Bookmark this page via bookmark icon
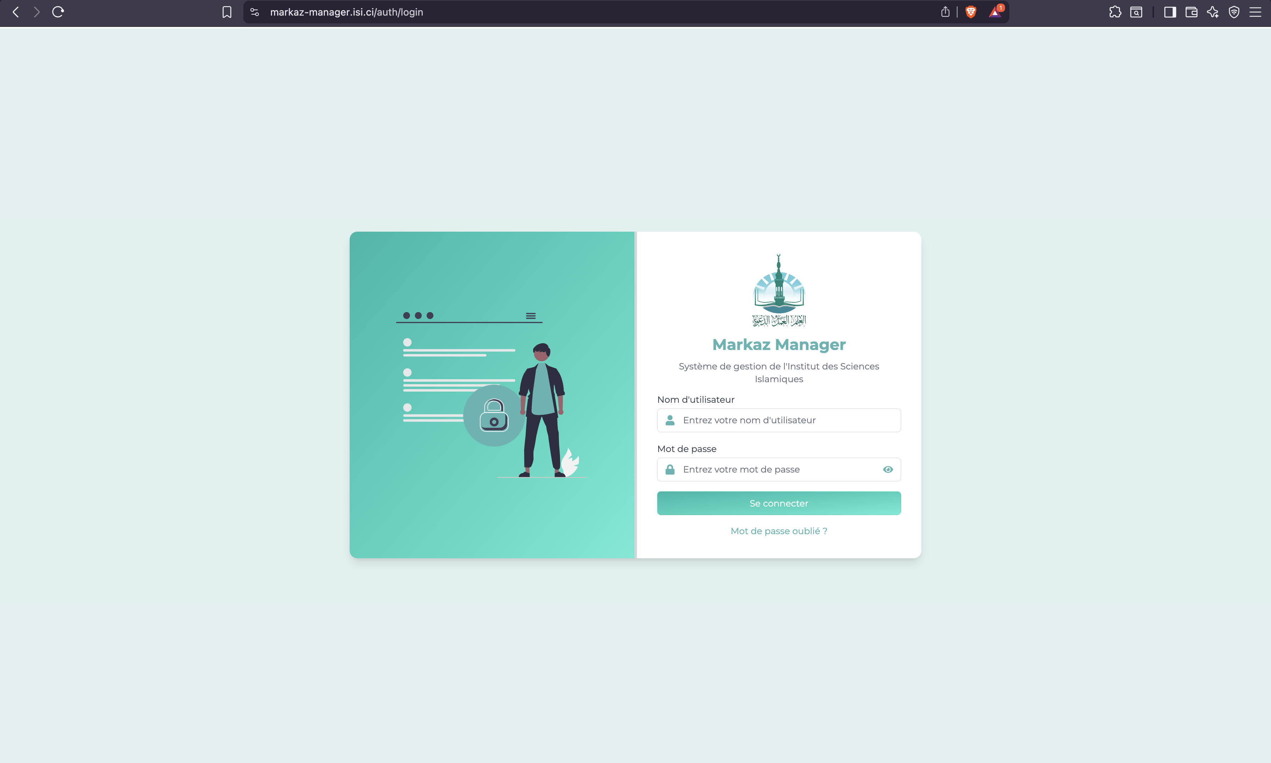The height and width of the screenshot is (763, 1271). coord(226,12)
